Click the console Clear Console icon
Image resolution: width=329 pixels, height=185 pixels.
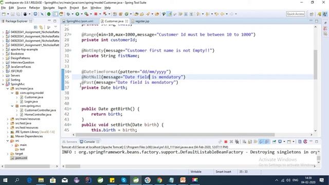(244, 142)
